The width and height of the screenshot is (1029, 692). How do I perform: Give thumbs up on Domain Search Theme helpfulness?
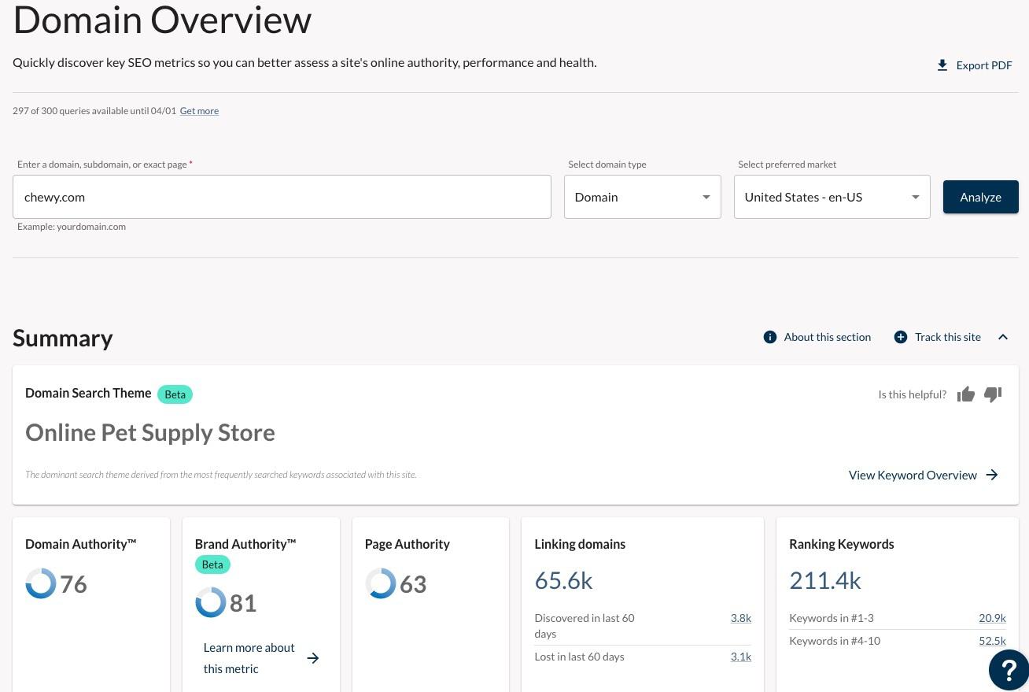click(966, 394)
